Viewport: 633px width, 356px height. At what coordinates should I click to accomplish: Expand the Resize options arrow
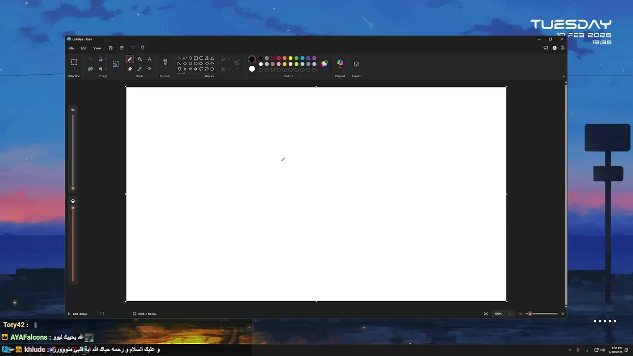[x=106, y=59]
